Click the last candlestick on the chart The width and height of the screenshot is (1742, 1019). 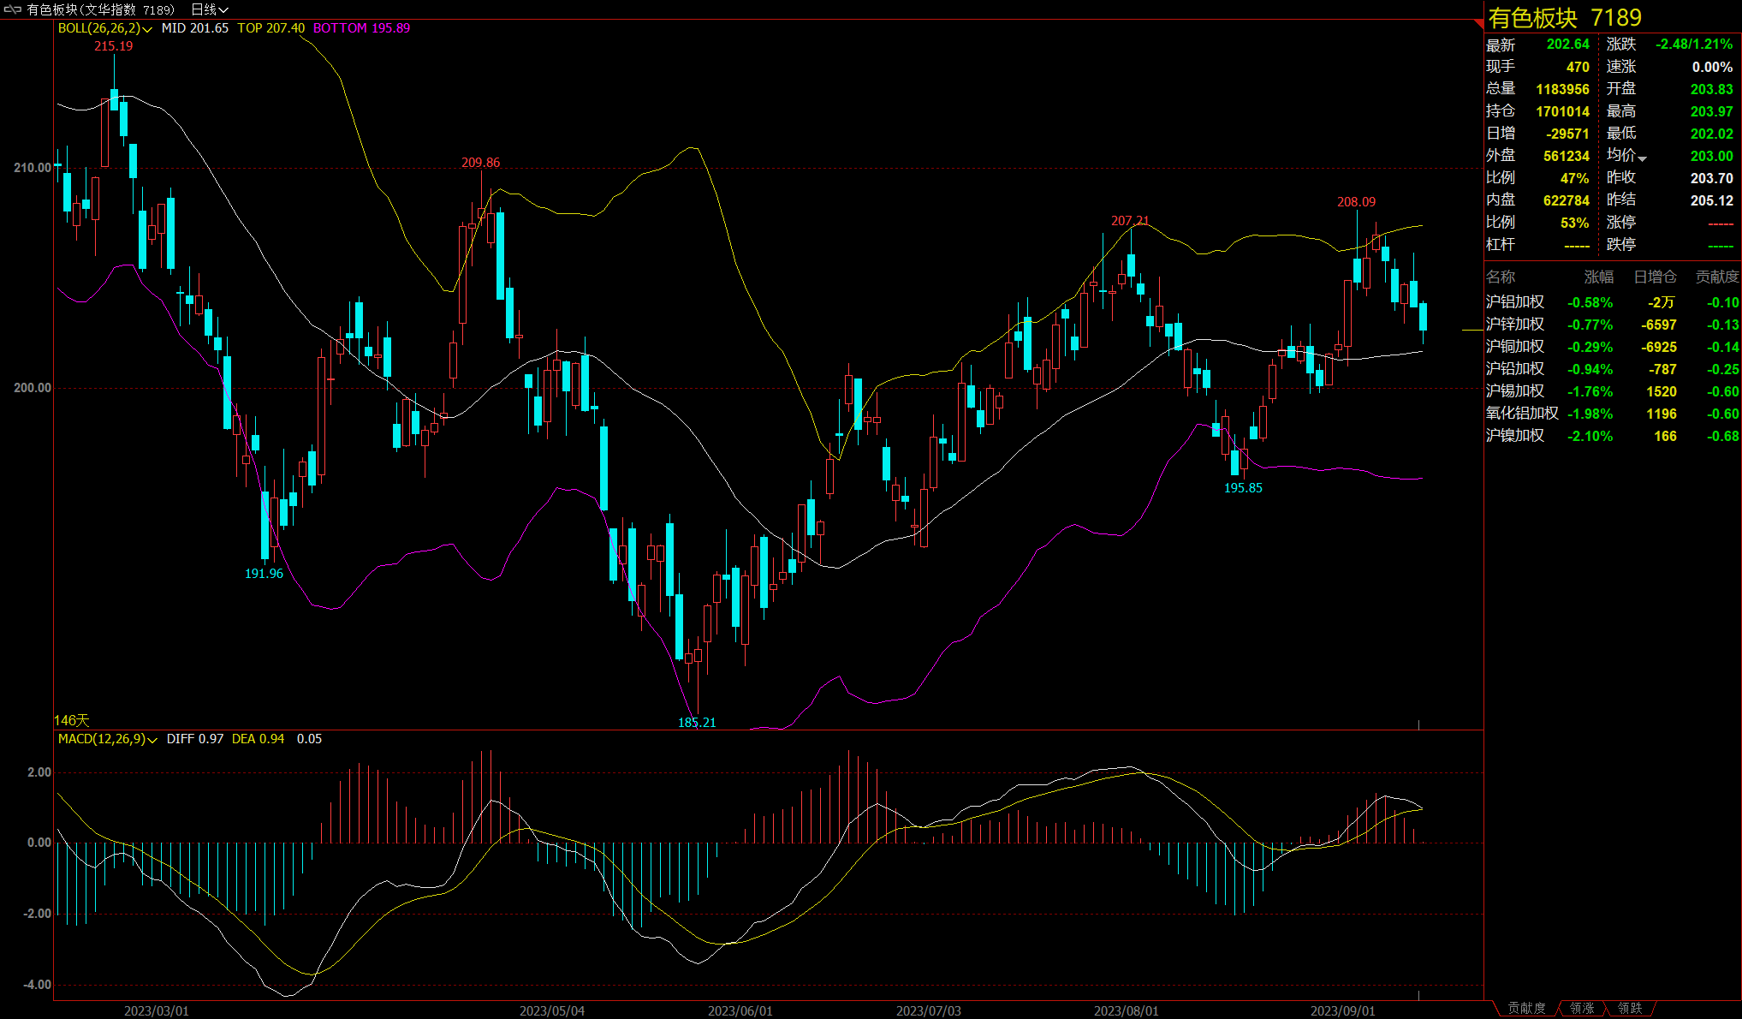(x=1423, y=317)
